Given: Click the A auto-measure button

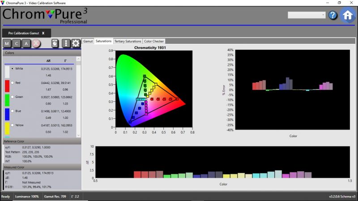Looking at the screenshot, I should tap(26, 43).
